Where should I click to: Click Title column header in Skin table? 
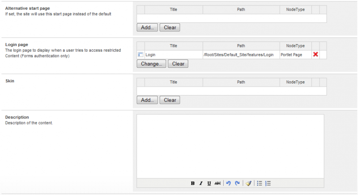click(174, 82)
